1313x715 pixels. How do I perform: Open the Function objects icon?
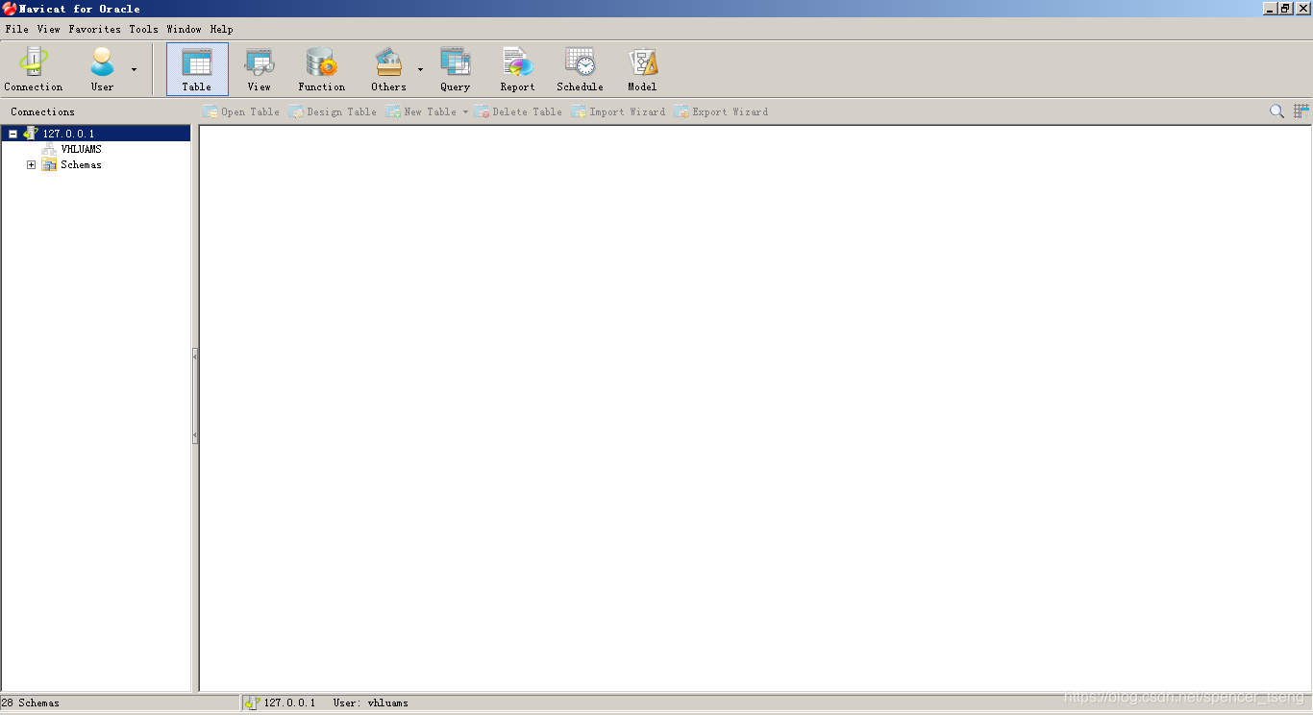pyautogui.click(x=321, y=69)
